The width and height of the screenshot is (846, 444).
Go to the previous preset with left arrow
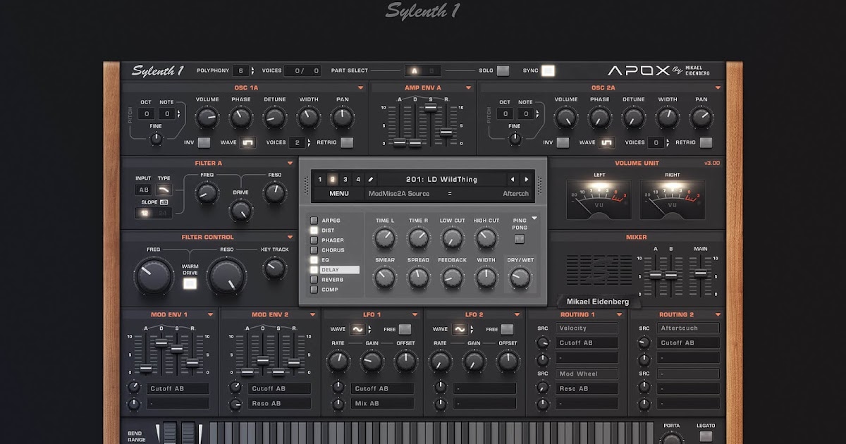[x=513, y=180]
